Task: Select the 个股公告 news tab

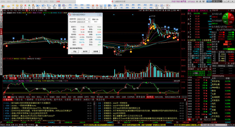Action: 18,100
